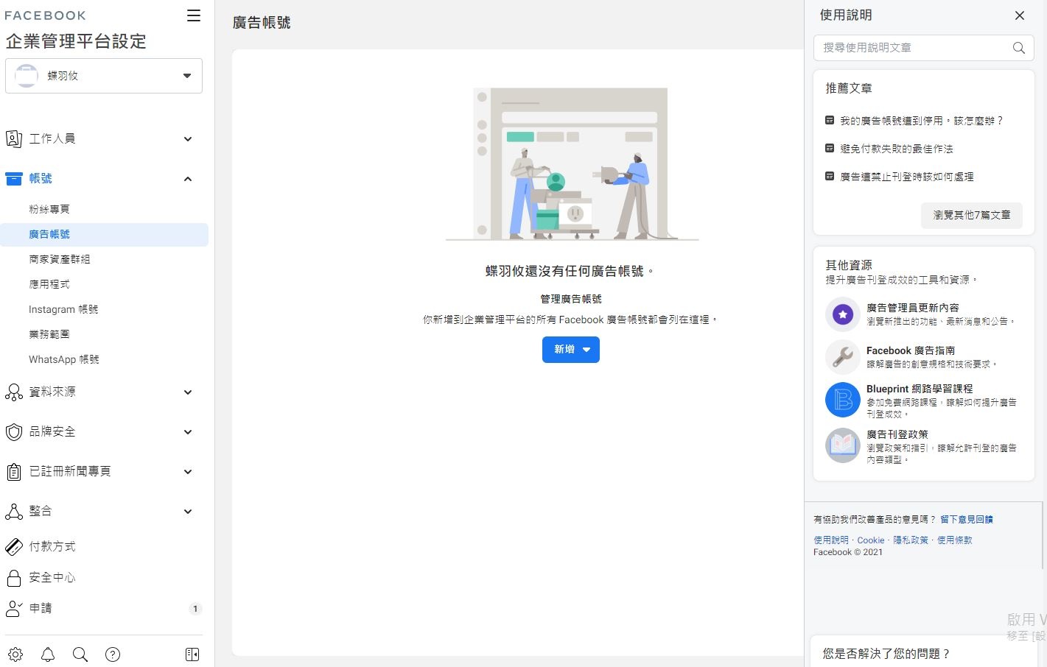Click the search magnifier in the sidebar footer
This screenshot has height=667, width=1047.
[x=80, y=654]
